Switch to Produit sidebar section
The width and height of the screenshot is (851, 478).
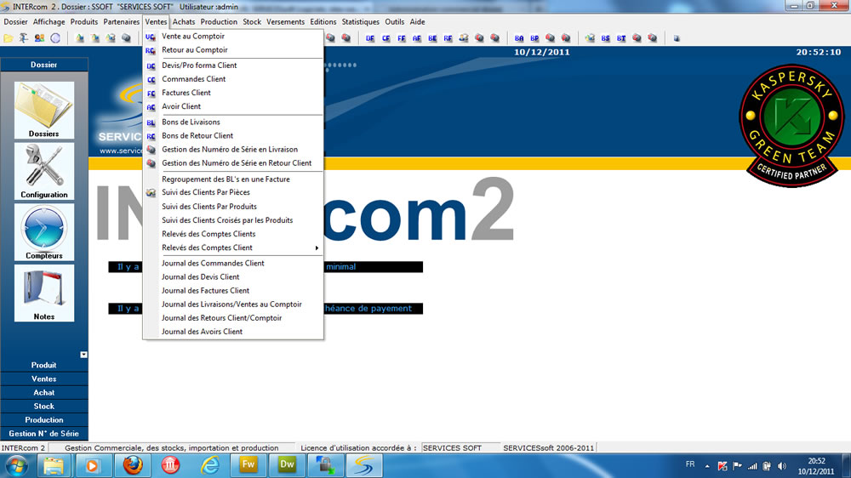coord(44,366)
